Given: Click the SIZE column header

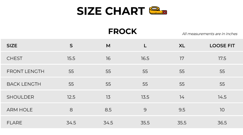Looking at the screenshot, I should coord(12,46).
